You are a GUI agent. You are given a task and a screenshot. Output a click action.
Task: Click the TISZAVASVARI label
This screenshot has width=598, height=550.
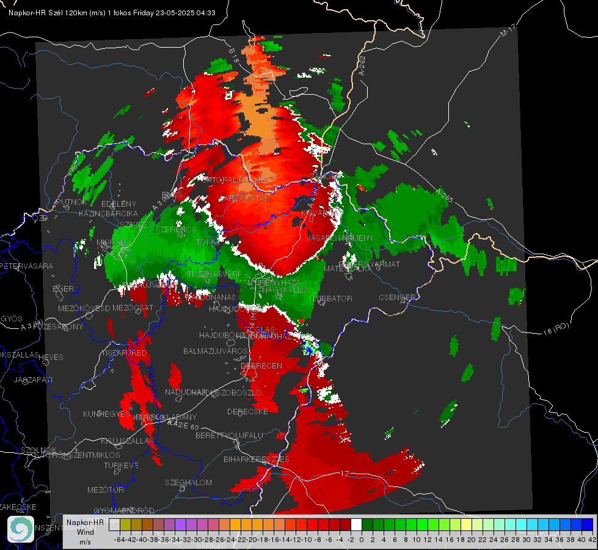[x=213, y=274]
